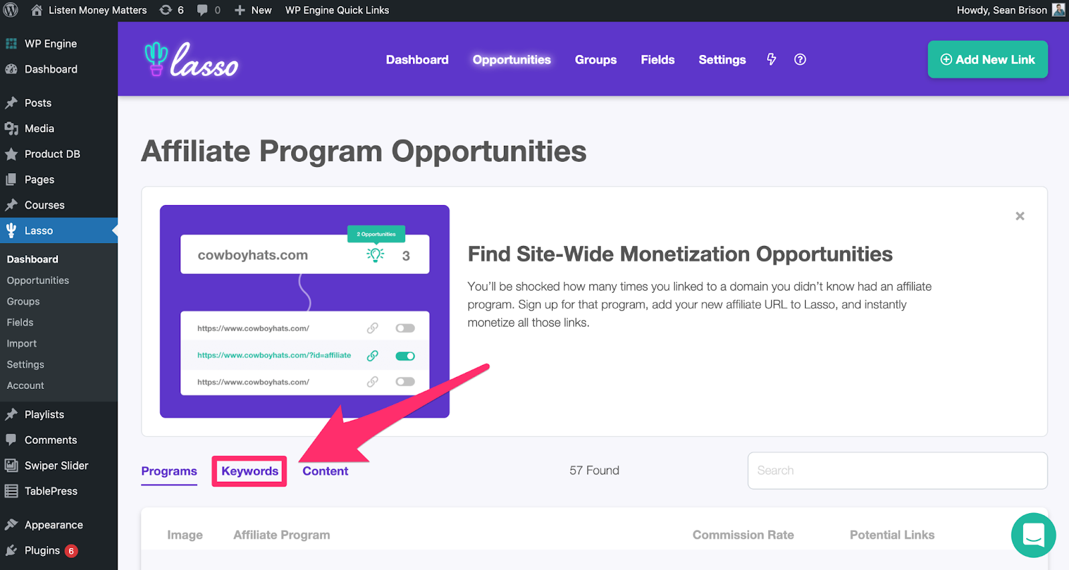The height and width of the screenshot is (570, 1069).
Task: Open Lasso Dashboard submenu item
Action: point(32,259)
